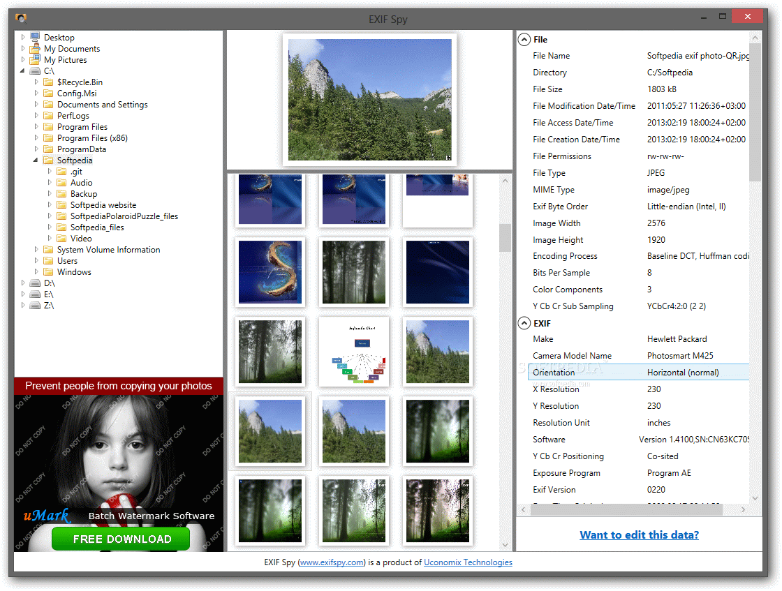Click the thumbnail list scroll down arrow
The width and height of the screenshot is (782, 591).
(x=505, y=545)
